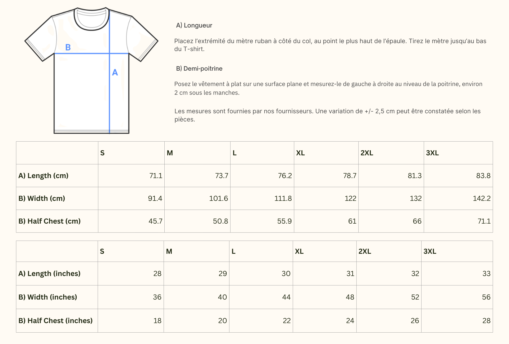Click the M half chest value 50.8

click(x=220, y=221)
